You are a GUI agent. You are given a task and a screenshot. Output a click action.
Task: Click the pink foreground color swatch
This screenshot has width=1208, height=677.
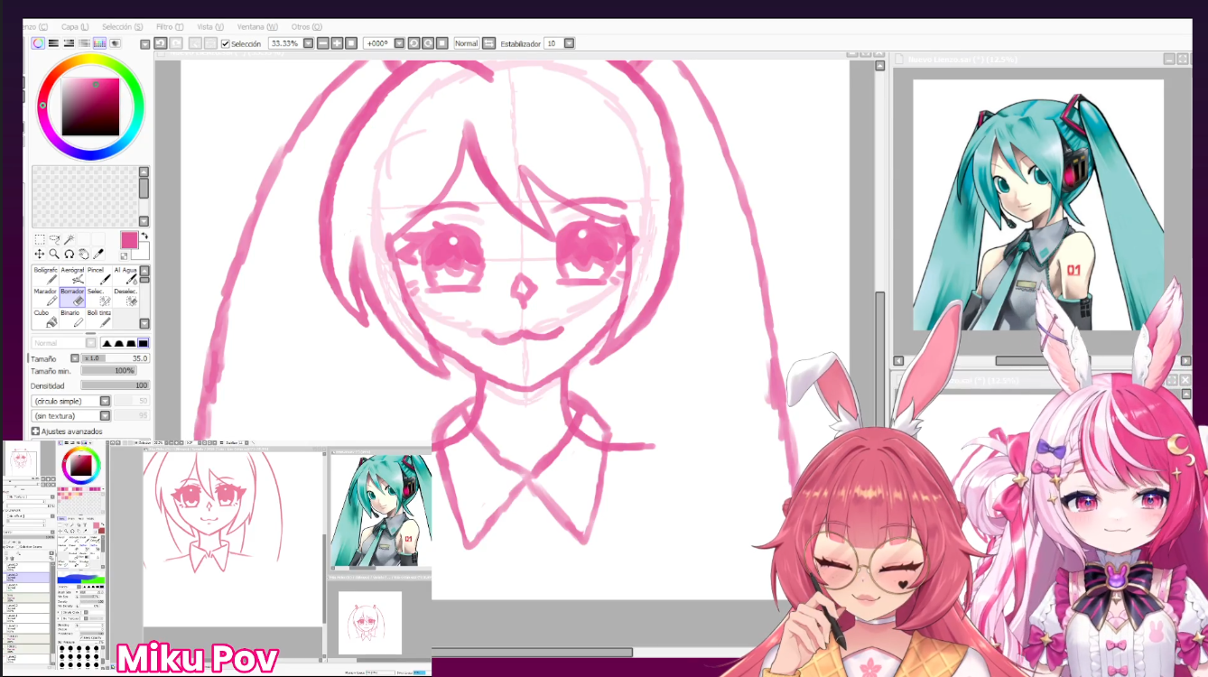coord(129,240)
